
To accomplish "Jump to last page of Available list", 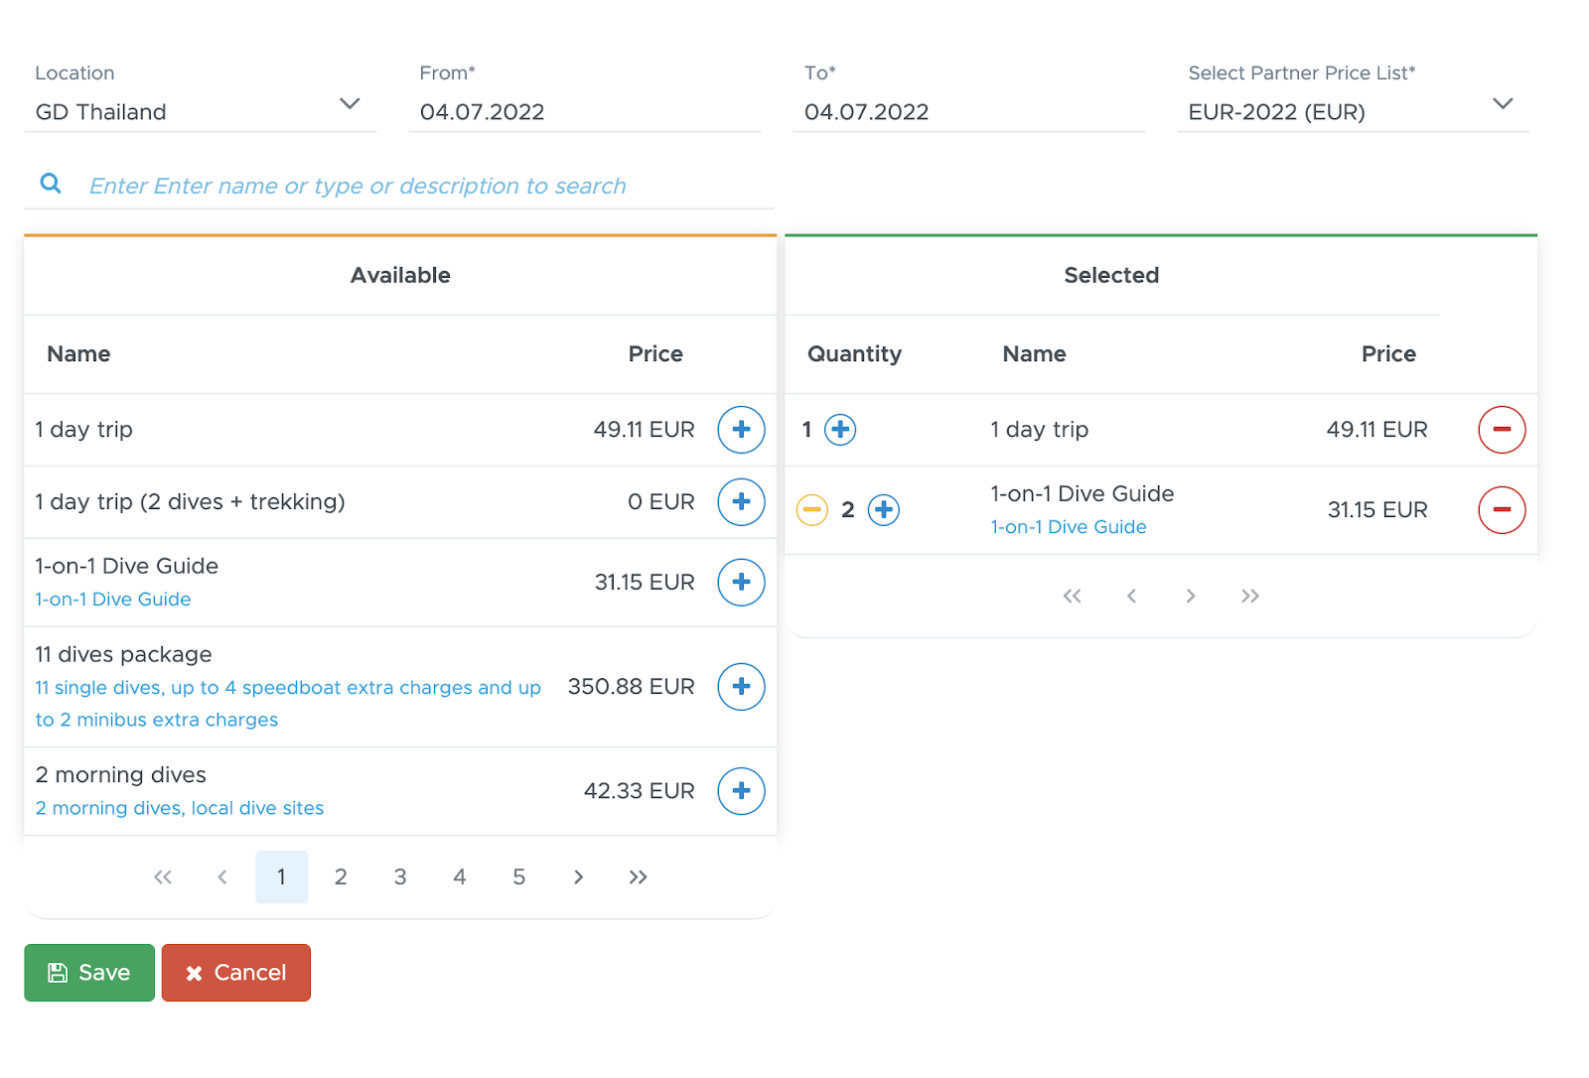I will tap(639, 877).
